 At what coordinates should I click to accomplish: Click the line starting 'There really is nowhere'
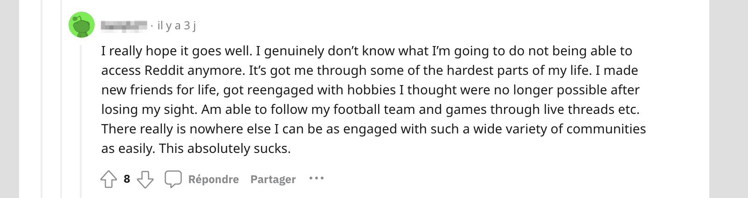(x=374, y=129)
